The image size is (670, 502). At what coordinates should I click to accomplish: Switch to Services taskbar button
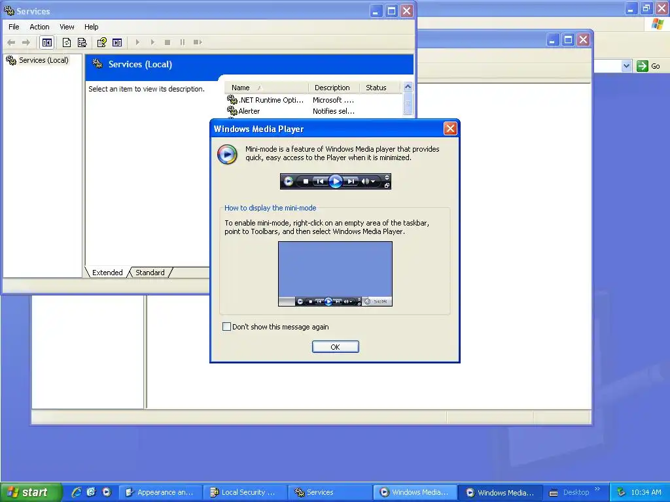pos(330,493)
